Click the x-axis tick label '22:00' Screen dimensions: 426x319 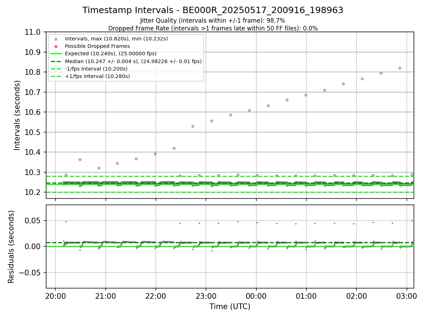(x=155, y=296)
